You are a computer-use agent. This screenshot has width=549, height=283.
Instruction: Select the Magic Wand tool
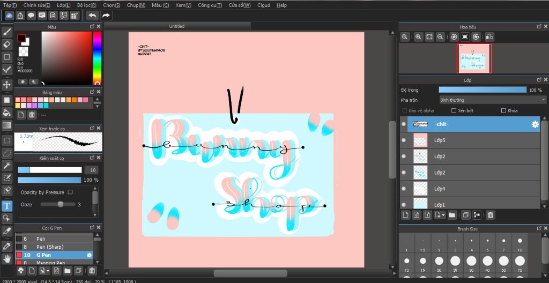pyautogui.click(x=6, y=165)
